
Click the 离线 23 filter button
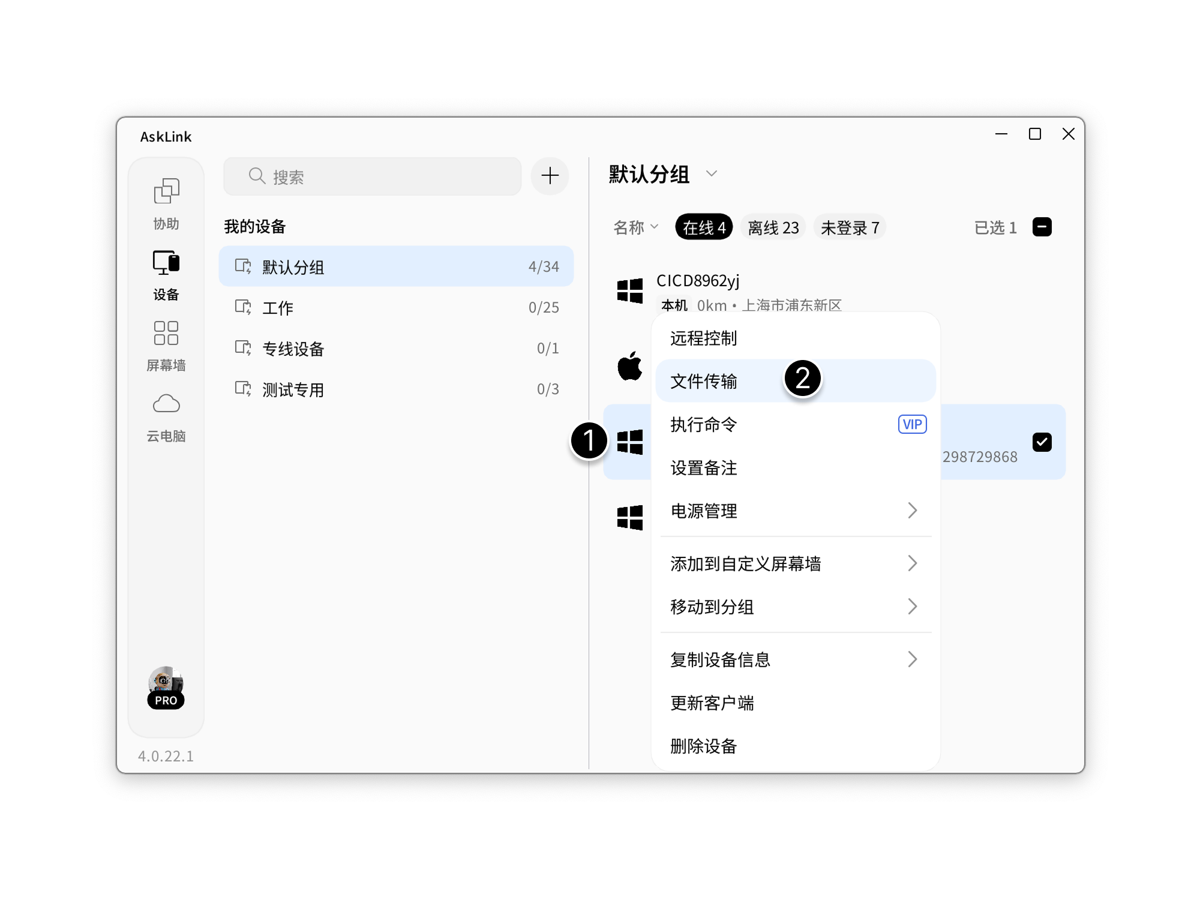point(772,227)
